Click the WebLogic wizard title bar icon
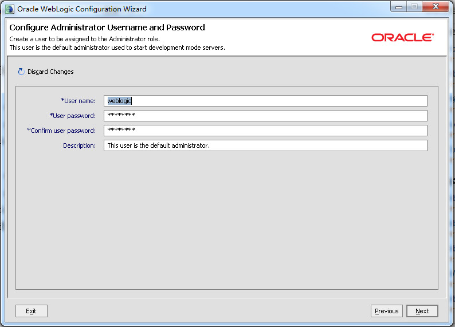Viewport: 455px width, 327px height. point(9,9)
